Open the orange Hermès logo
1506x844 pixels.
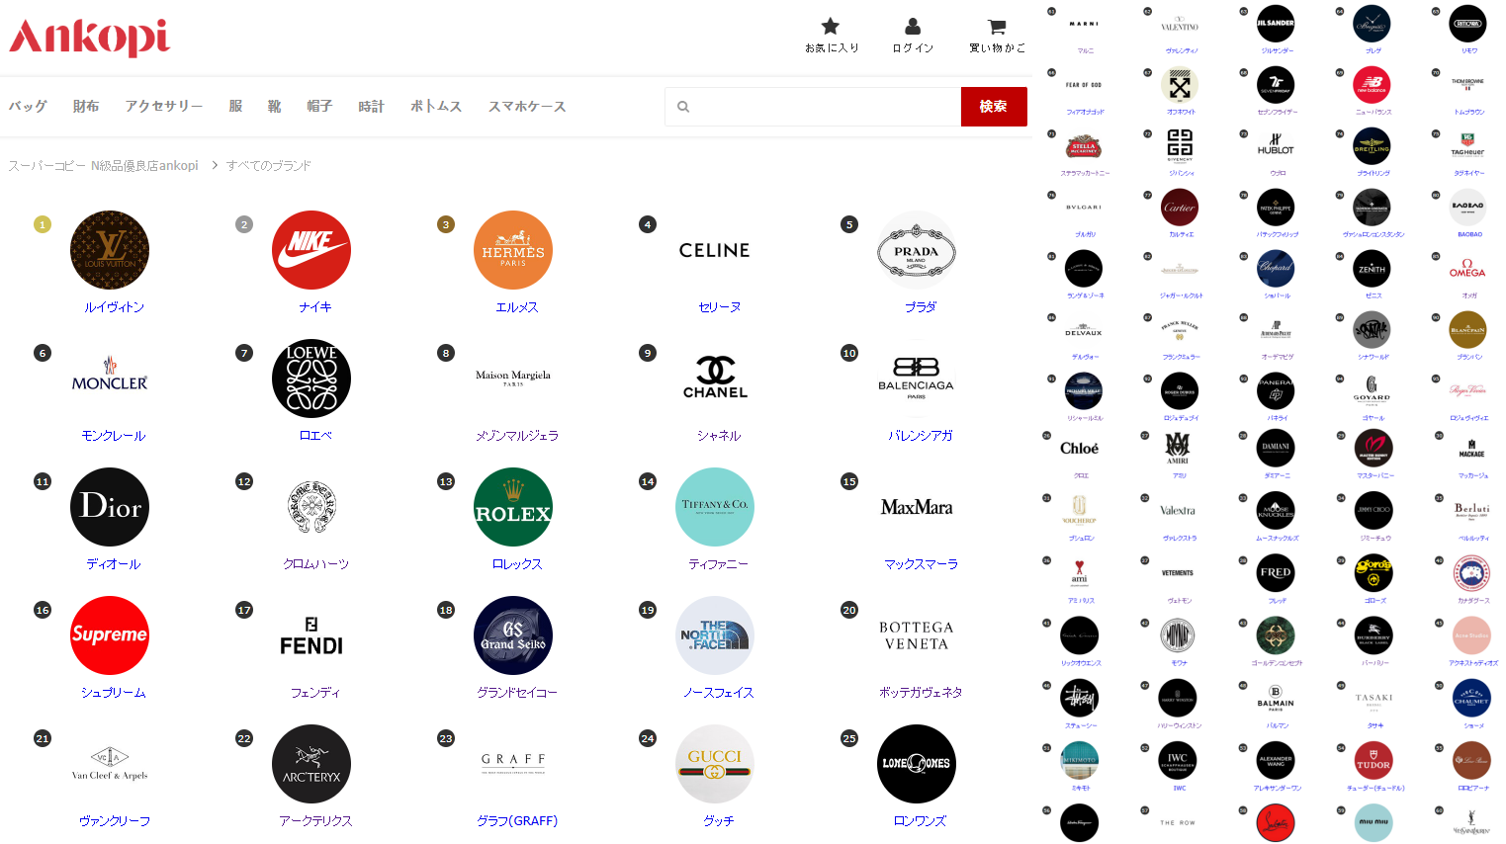513,250
